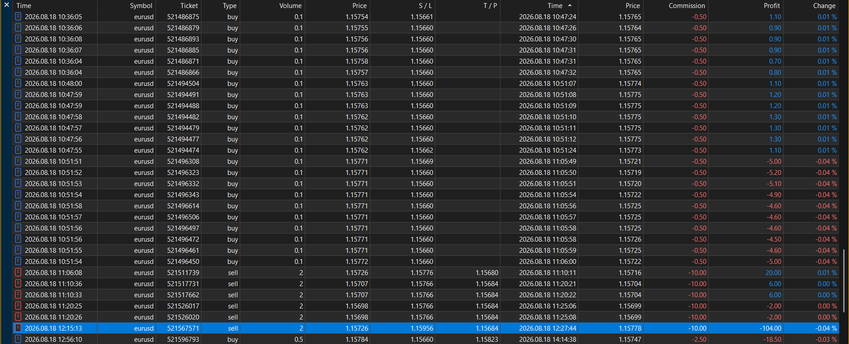The width and height of the screenshot is (849, 344).
Task: Click the row icon for ticket 521486866
Action: pos(18,72)
